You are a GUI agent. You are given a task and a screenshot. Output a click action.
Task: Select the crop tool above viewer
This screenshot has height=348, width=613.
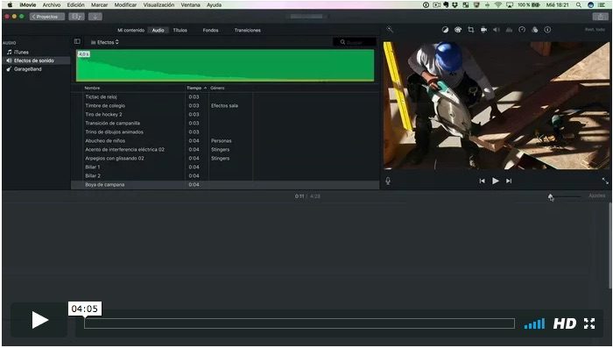point(471,30)
